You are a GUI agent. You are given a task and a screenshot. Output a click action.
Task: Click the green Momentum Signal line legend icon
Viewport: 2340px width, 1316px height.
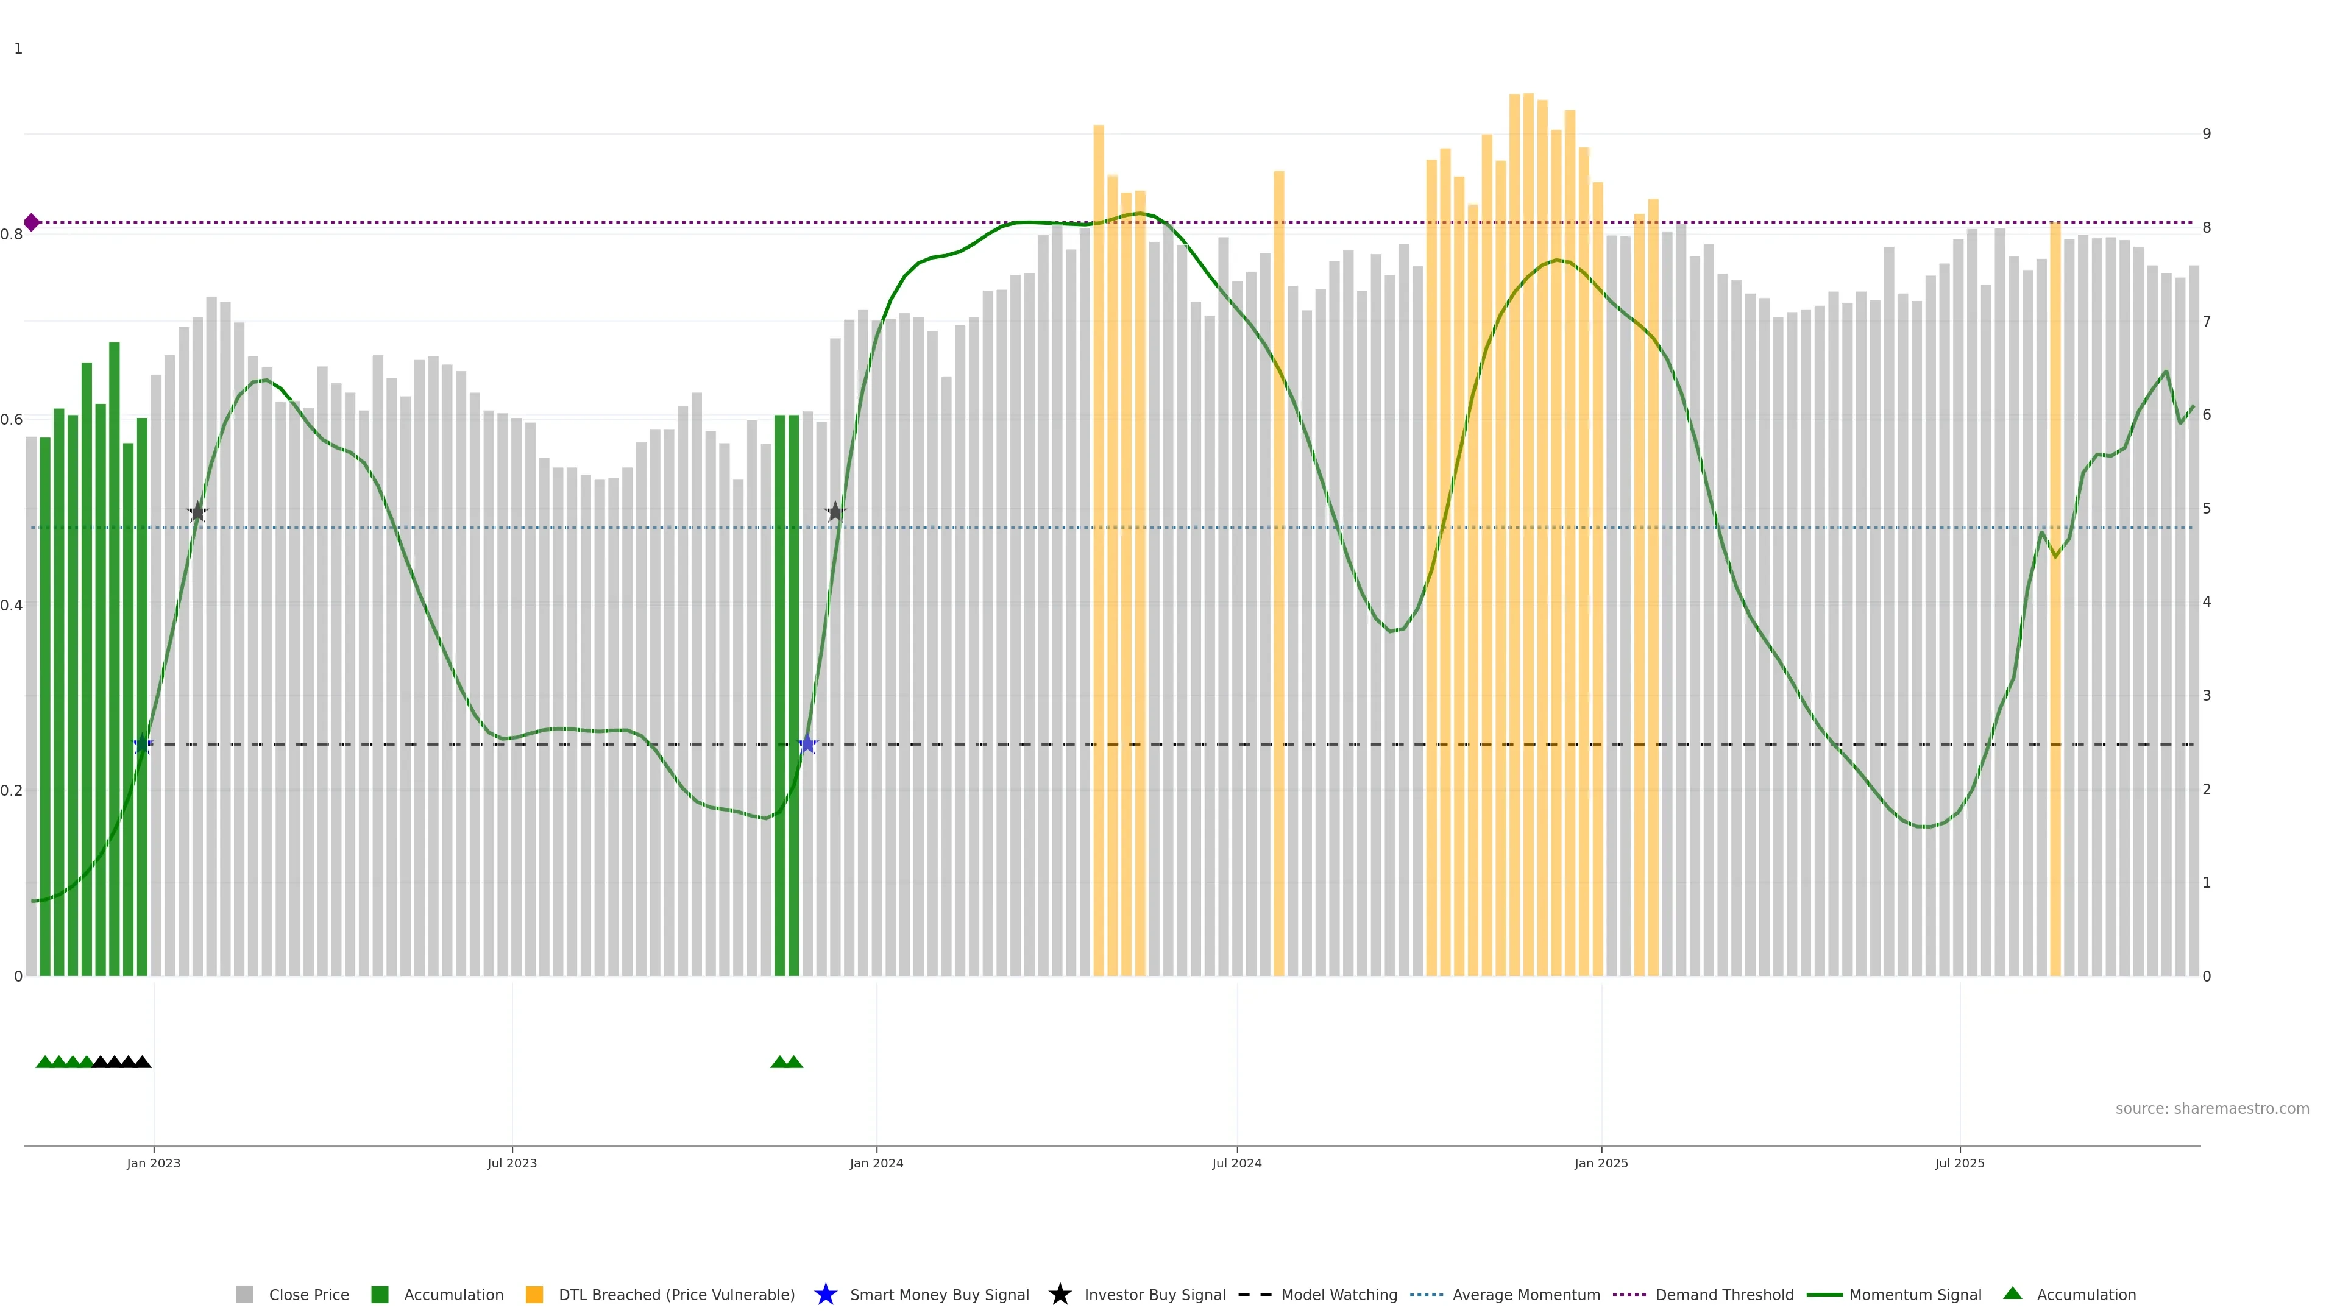[x=1824, y=1294]
